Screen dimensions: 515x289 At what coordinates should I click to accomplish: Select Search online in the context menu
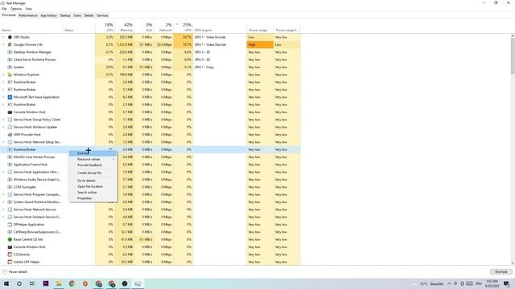coord(93,193)
